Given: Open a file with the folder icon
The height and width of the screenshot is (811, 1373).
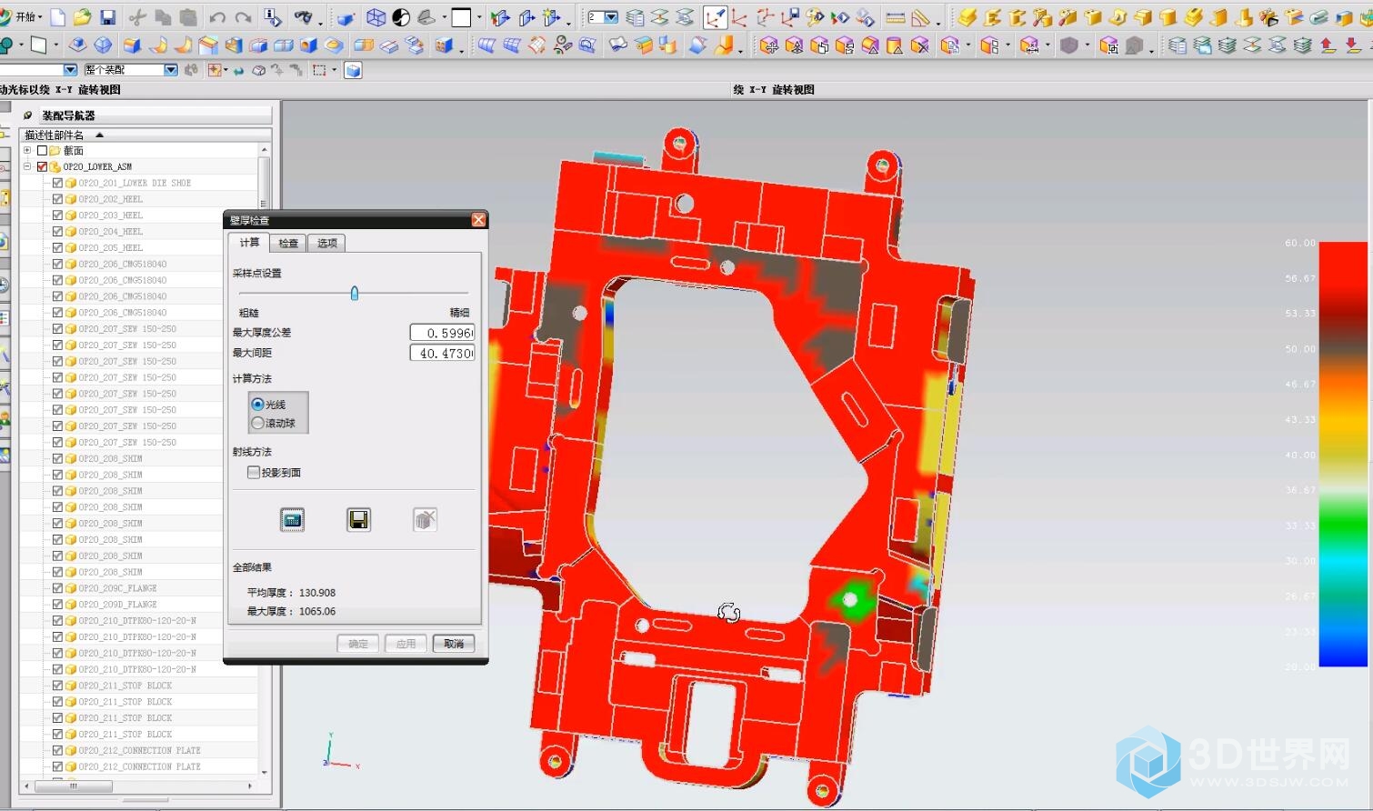Looking at the screenshot, I should click(82, 17).
